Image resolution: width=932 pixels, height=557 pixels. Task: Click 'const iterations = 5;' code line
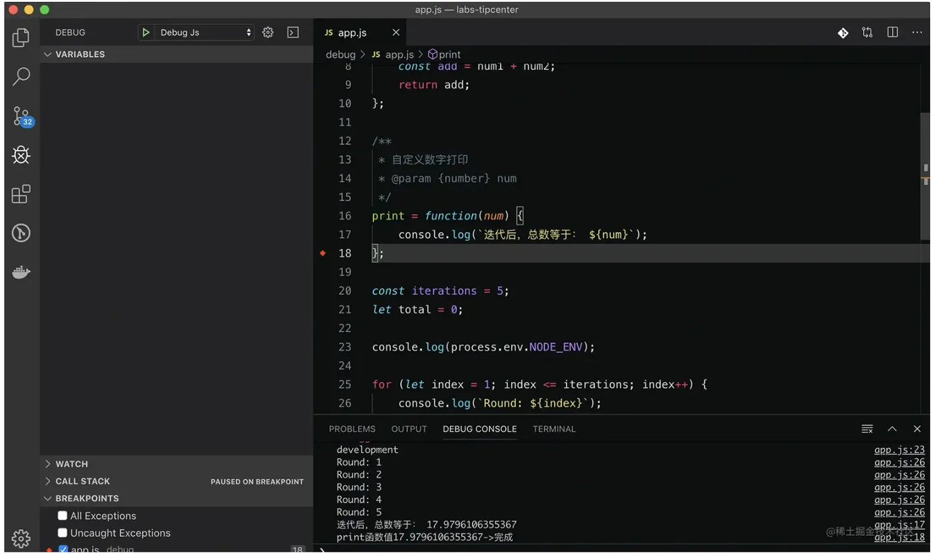[x=441, y=291]
